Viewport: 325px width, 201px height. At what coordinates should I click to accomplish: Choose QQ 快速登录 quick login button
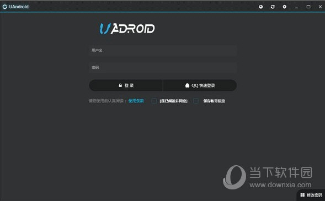click(x=200, y=85)
